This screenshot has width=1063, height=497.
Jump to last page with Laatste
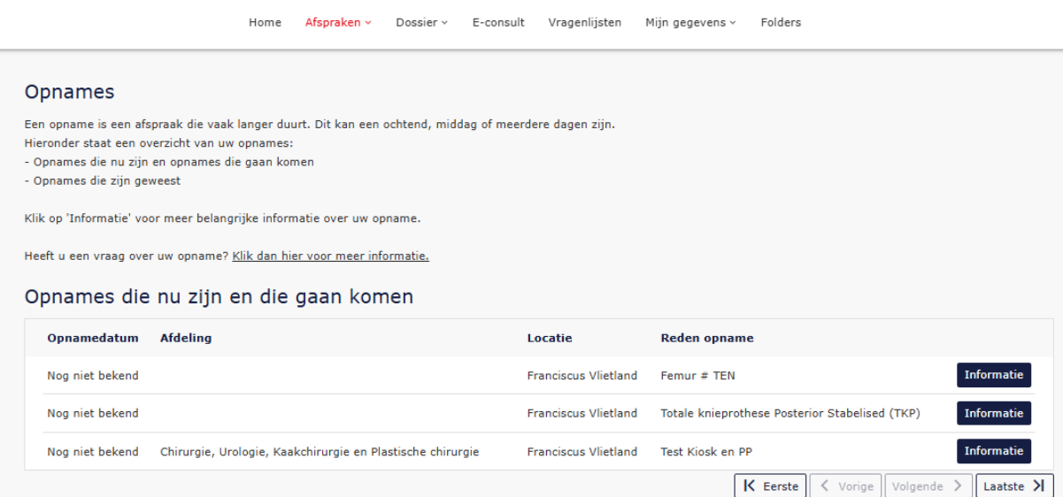pyautogui.click(x=1014, y=486)
